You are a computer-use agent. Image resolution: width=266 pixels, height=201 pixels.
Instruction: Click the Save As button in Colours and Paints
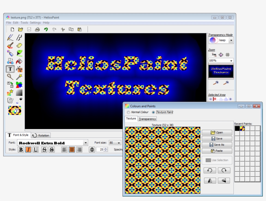pos(217,145)
